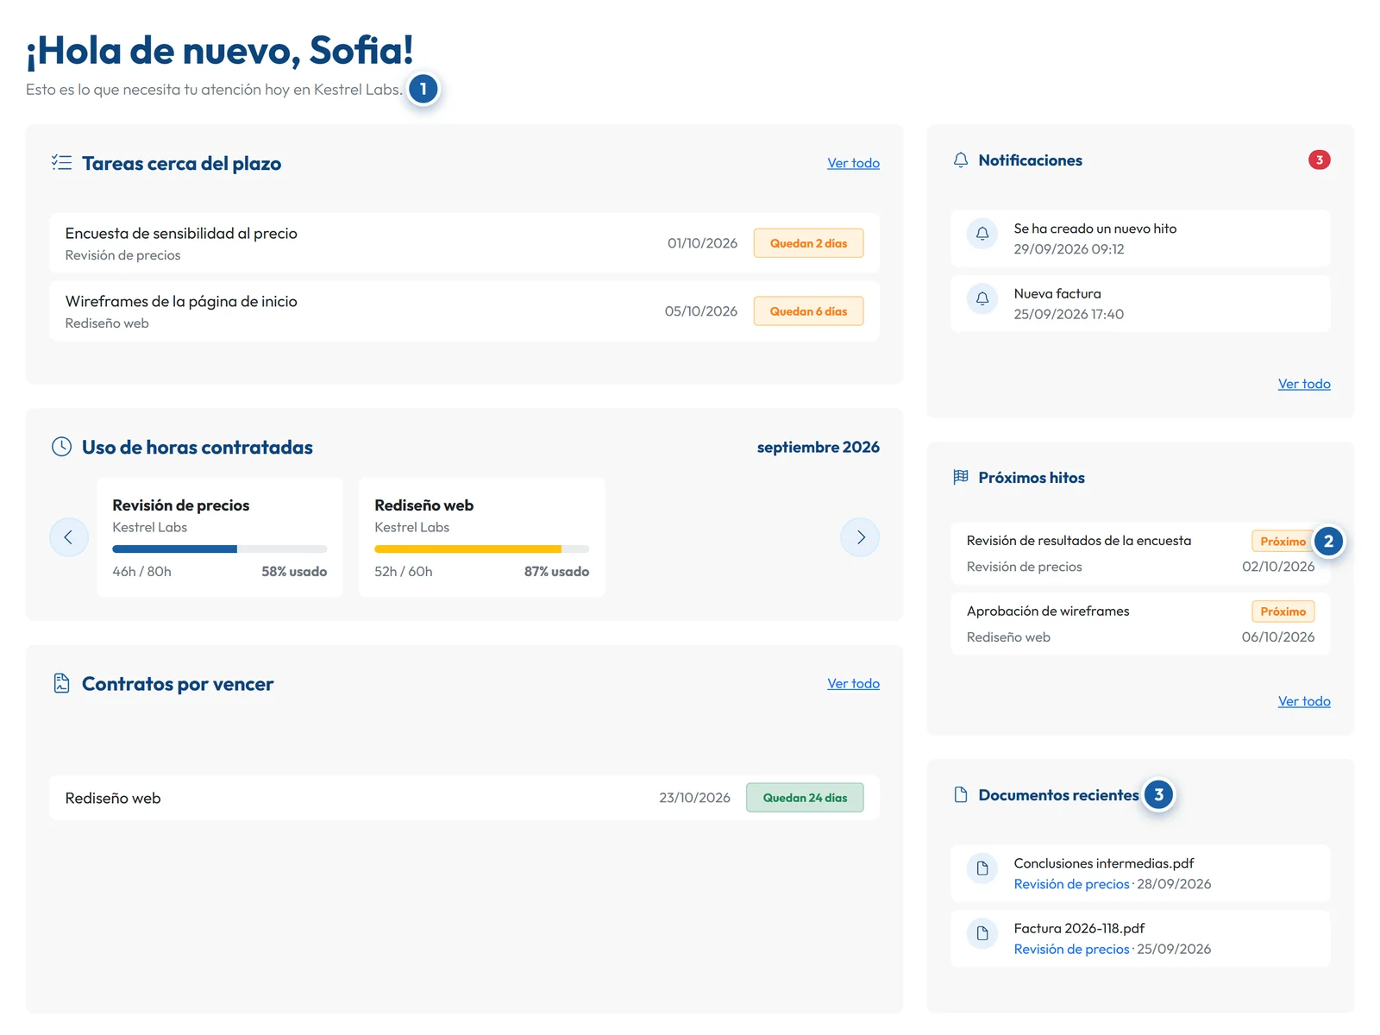This screenshot has width=1380, height=1035.
Task: Click the checklist icon beside Tareas cerca del plazo
Action: pos(61,162)
